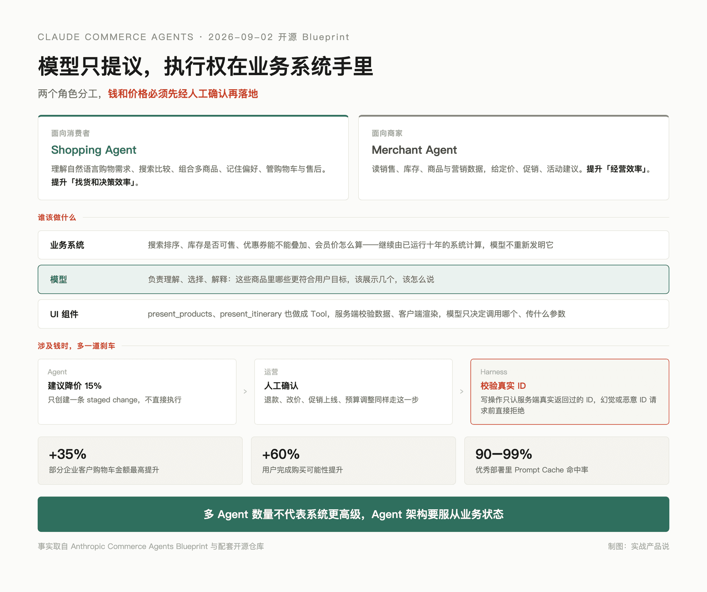The width and height of the screenshot is (707, 592).
Task: Click the footer credit '制图：实战产品说'
Action: pos(638,546)
